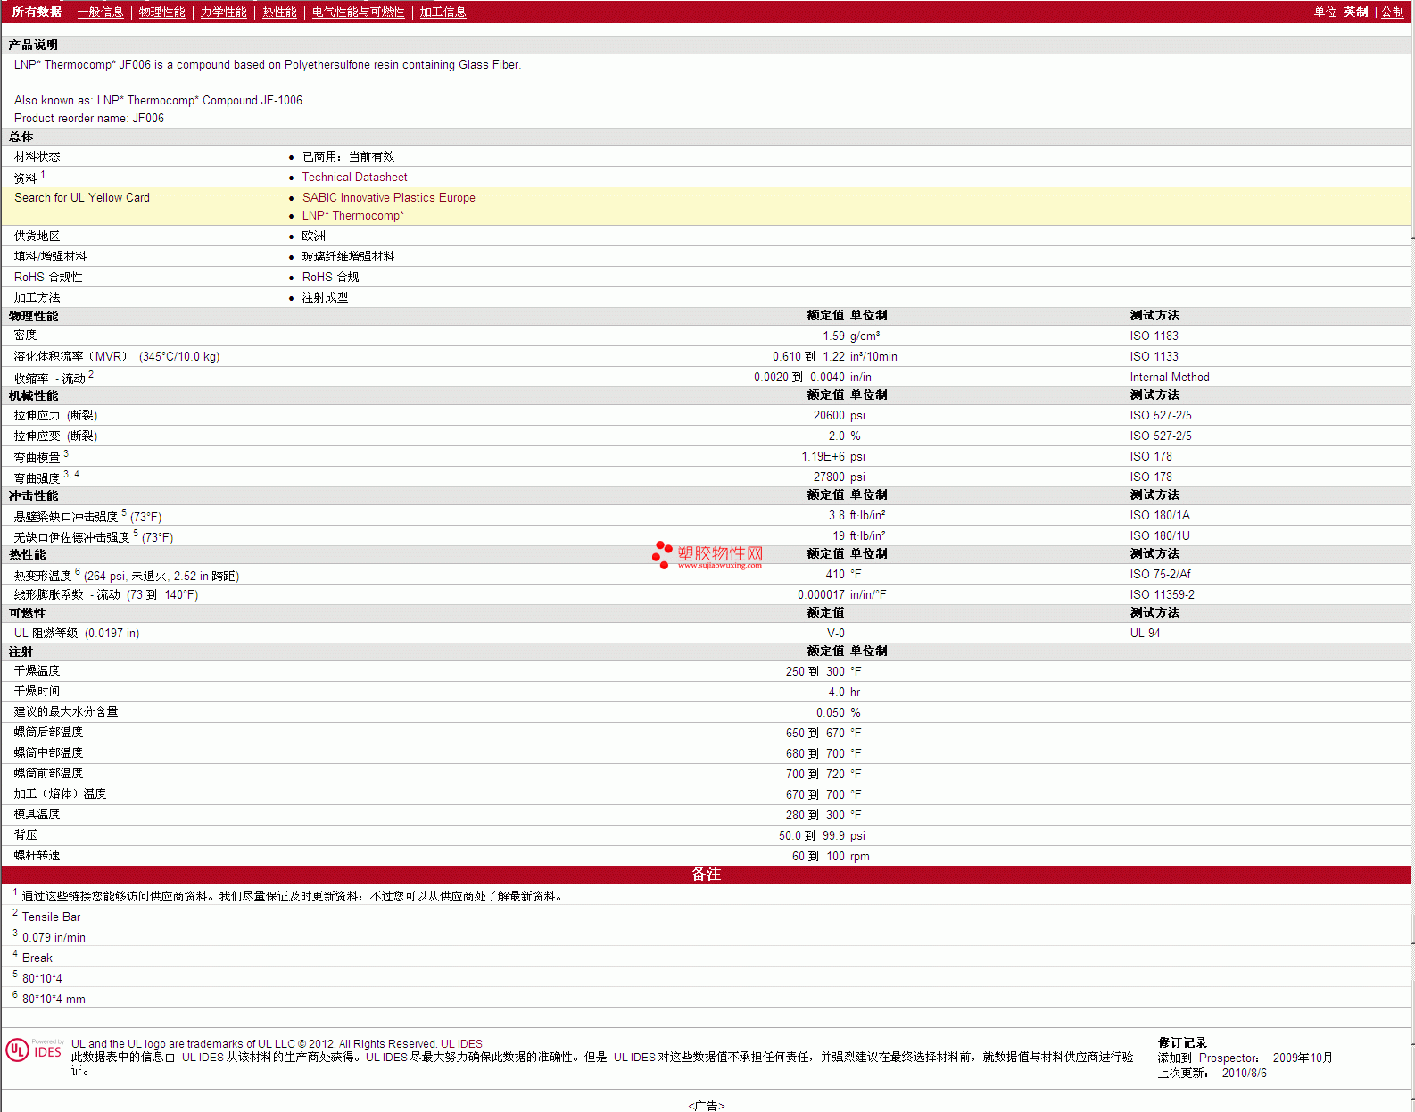Click the 干燥温度 row label

[37, 671]
